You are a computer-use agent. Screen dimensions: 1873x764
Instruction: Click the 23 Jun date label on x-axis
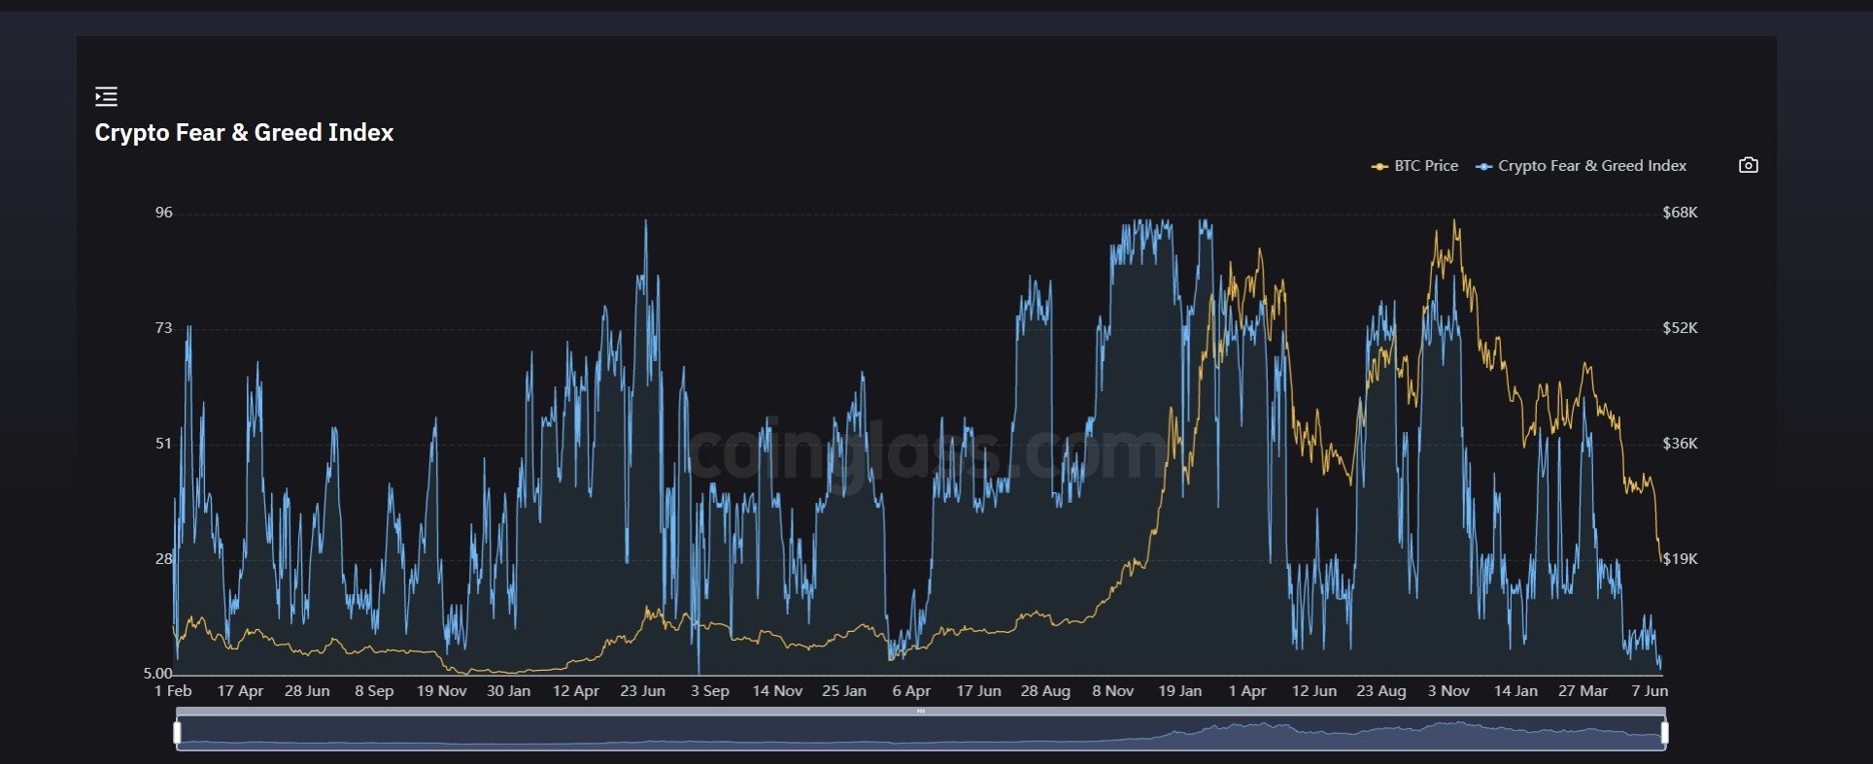[642, 691]
